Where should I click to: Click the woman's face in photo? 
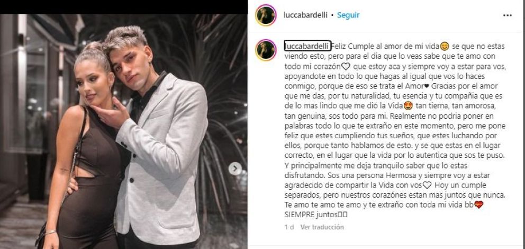[90, 83]
